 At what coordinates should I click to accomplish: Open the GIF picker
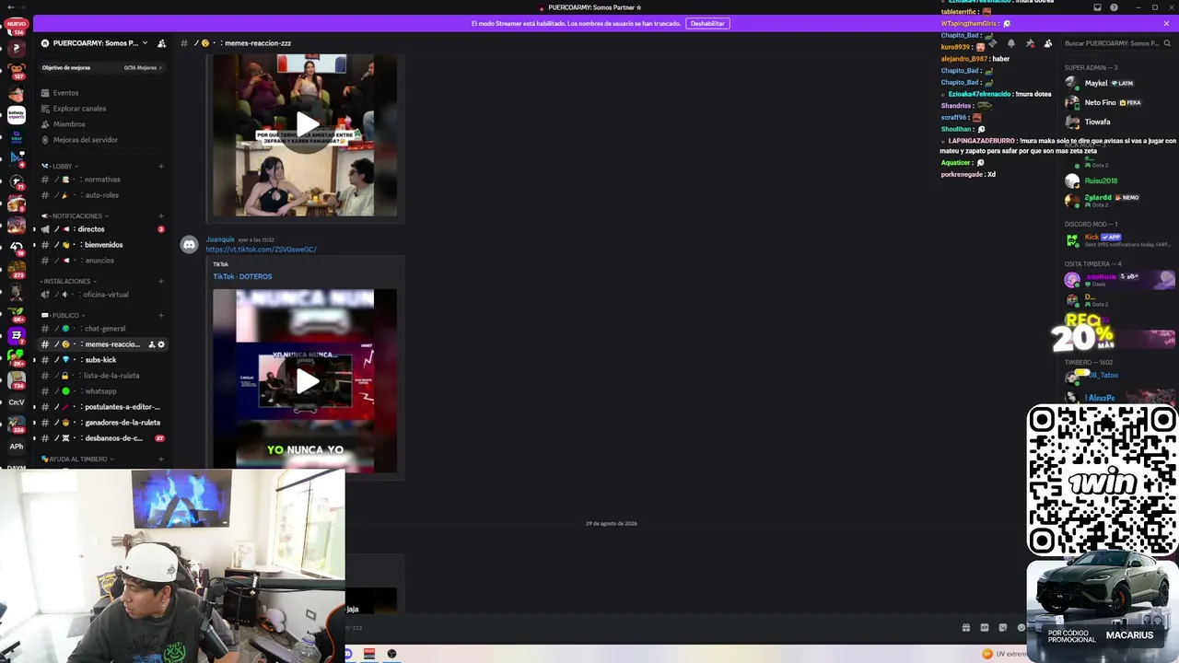984,628
